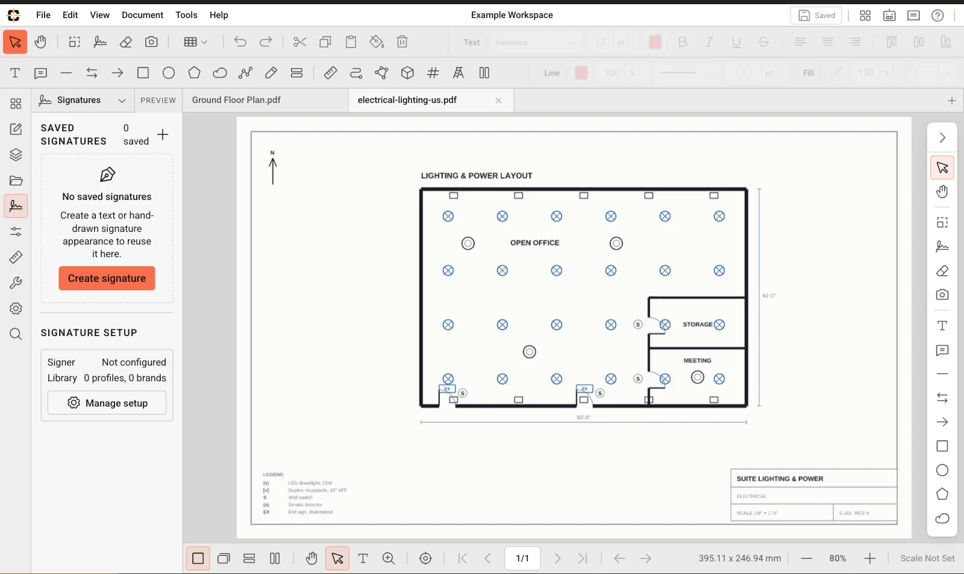The height and width of the screenshot is (574, 964).
Task: Open the search panel in left sidebar
Action: [x=16, y=334]
